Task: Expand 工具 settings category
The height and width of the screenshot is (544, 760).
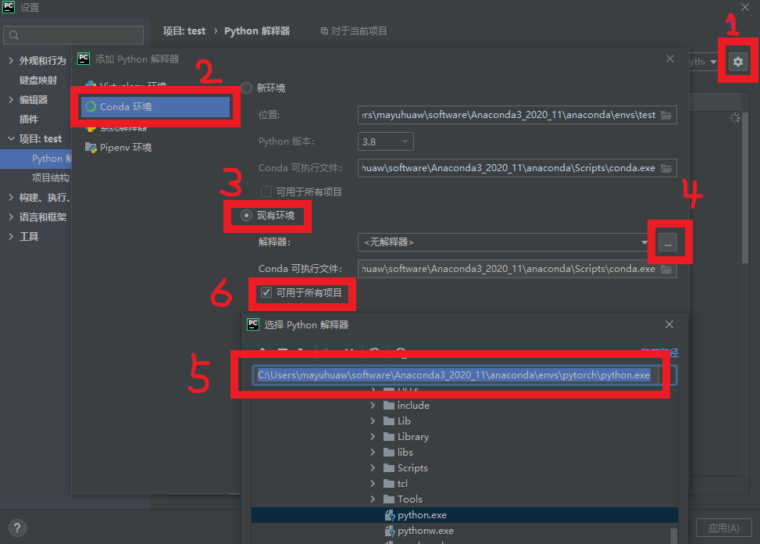Action: pos(11,236)
